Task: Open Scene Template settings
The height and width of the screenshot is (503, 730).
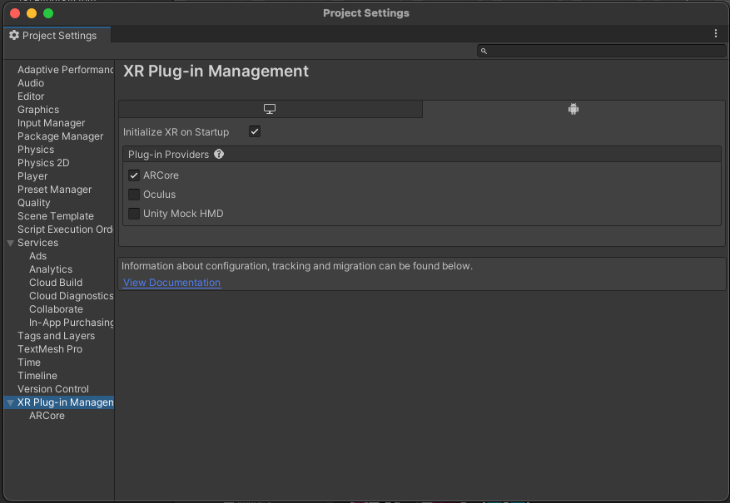Action: point(56,216)
